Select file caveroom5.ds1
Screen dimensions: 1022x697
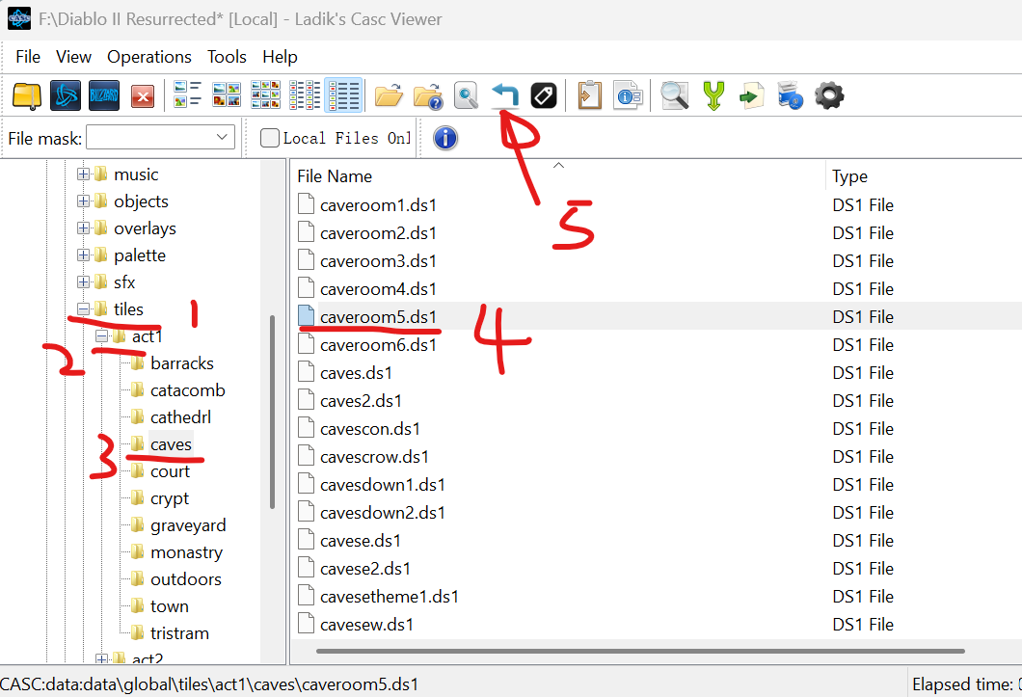[x=378, y=317]
